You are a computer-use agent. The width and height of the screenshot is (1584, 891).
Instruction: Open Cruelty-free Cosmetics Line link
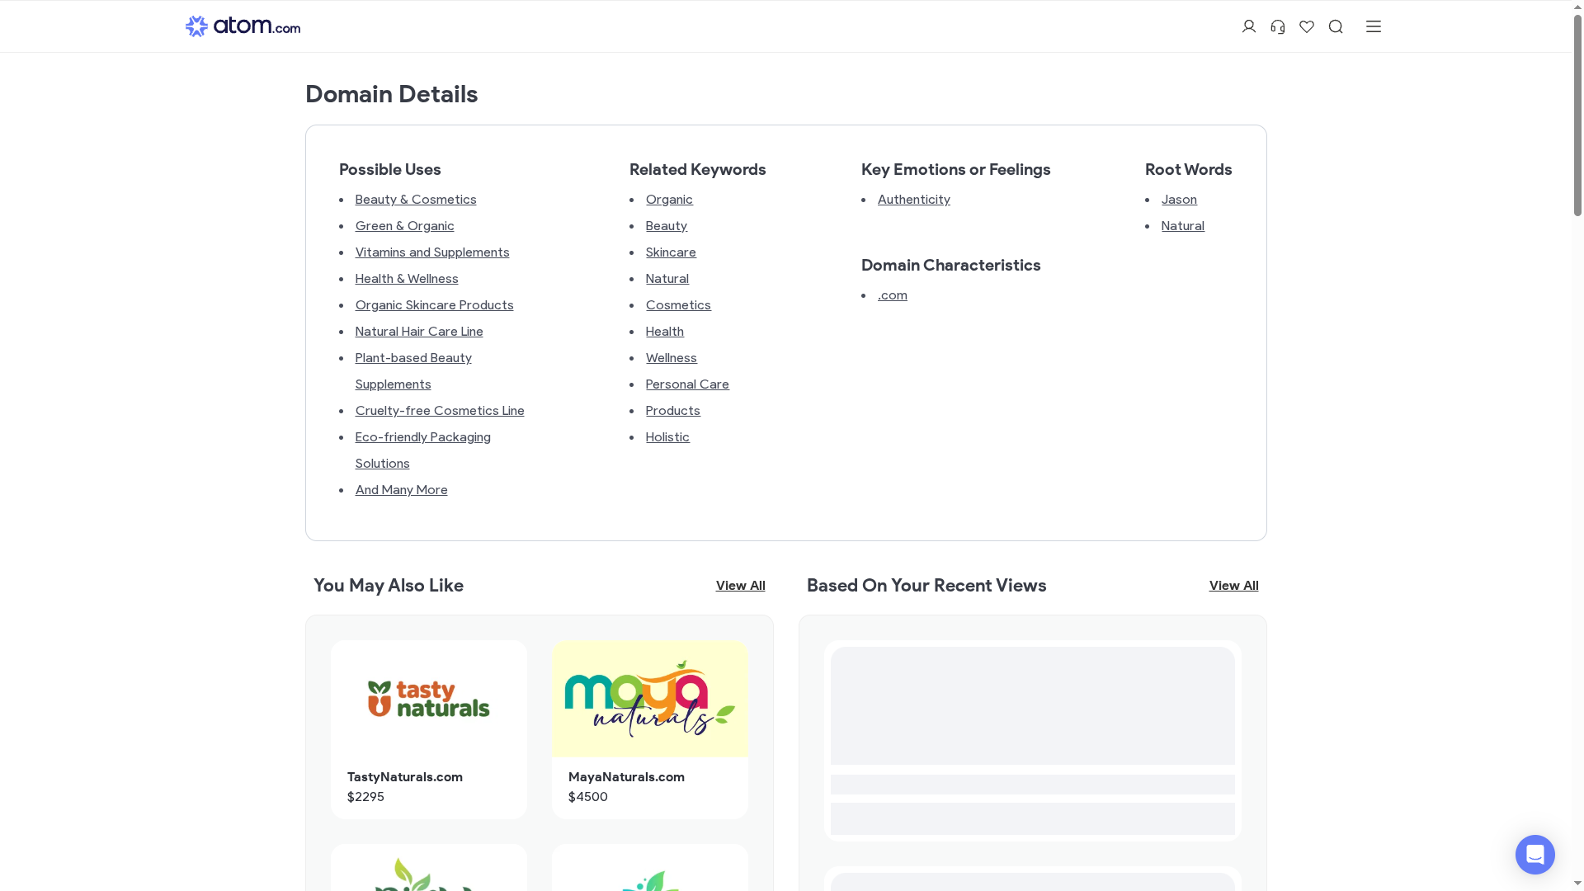coord(440,411)
